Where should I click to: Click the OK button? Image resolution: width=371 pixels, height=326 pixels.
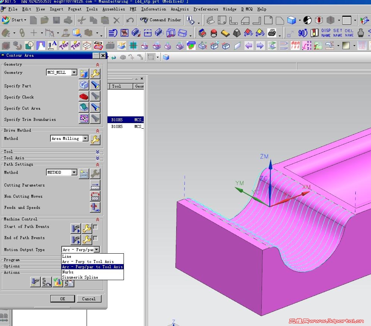(x=62, y=299)
